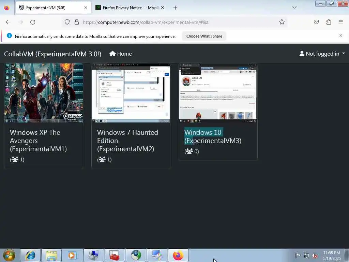The width and height of the screenshot is (349, 262).
Task: Open the Windows 10 ExperimentalVM3 thumbnail
Action: pos(218,93)
